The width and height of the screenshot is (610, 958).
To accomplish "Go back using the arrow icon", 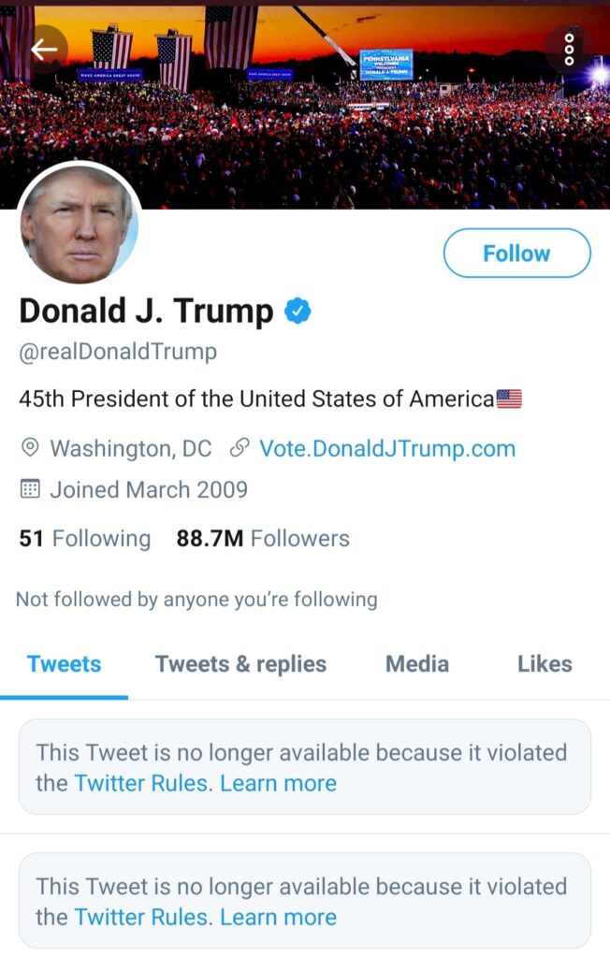I will coord(45,50).
